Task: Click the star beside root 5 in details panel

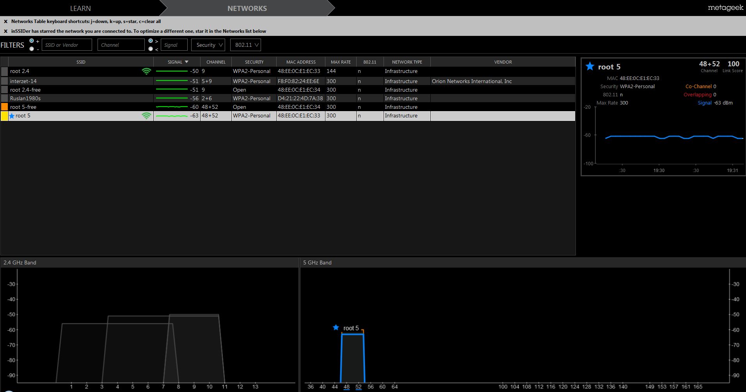Action: (590, 67)
